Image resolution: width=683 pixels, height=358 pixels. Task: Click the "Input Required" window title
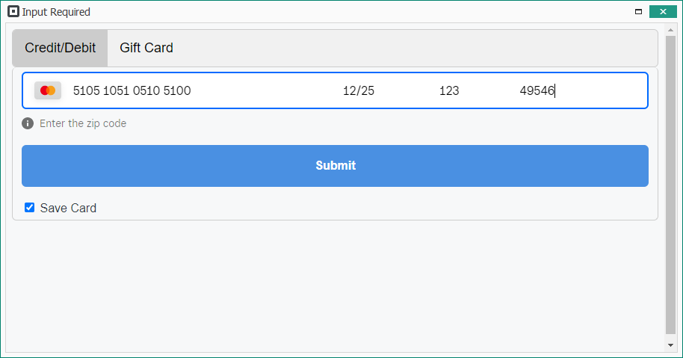point(56,12)
